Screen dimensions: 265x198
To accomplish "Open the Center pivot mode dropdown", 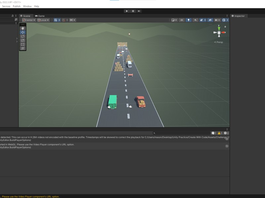I will [29, 20].
